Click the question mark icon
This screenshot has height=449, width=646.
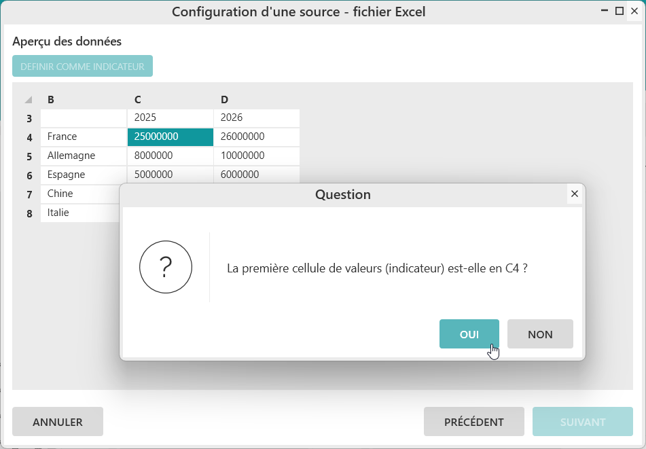(x=166, y=268)
